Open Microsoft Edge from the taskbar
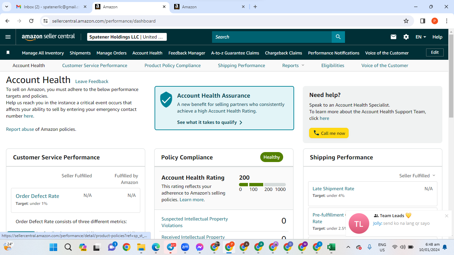The image size is (454, 255). [156, 247]
